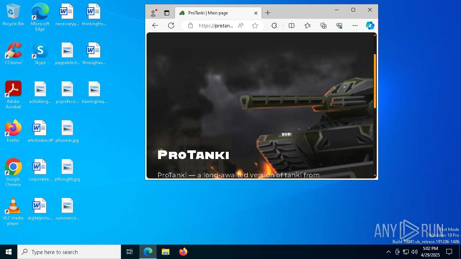This screenshot has width=461, height=259.
Task: Select Adobe Acrobat desktop shortcut
Action: pos(13,95)
